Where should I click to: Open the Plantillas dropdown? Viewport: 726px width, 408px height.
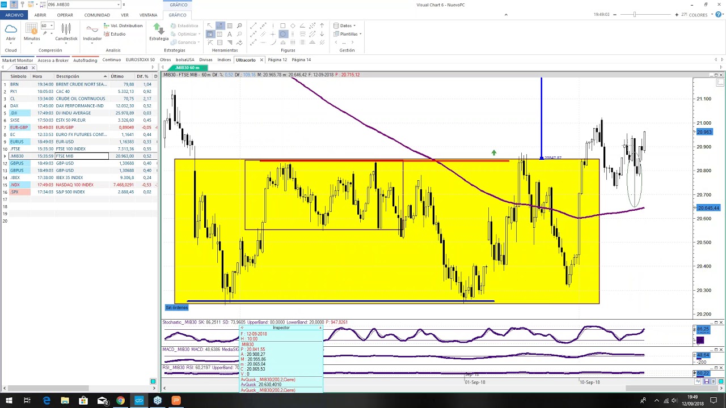(x=347, y=34)
